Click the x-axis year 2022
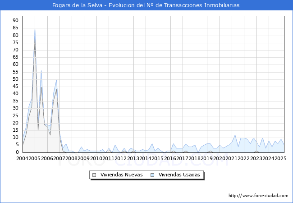293x203 pixels. click(244, 158)
